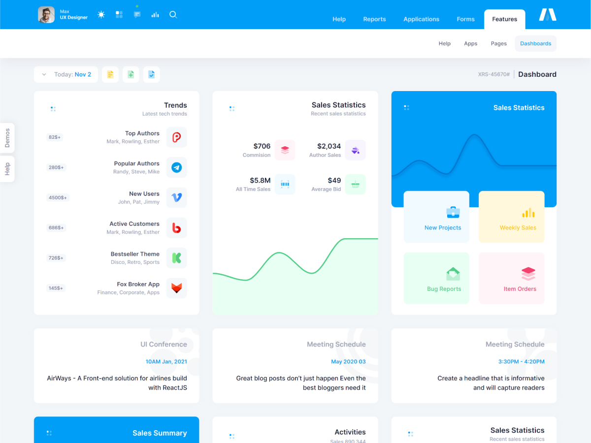Click the Telegram icon for Popular Authors
This screenshot has width=591, height=443.
176,167
